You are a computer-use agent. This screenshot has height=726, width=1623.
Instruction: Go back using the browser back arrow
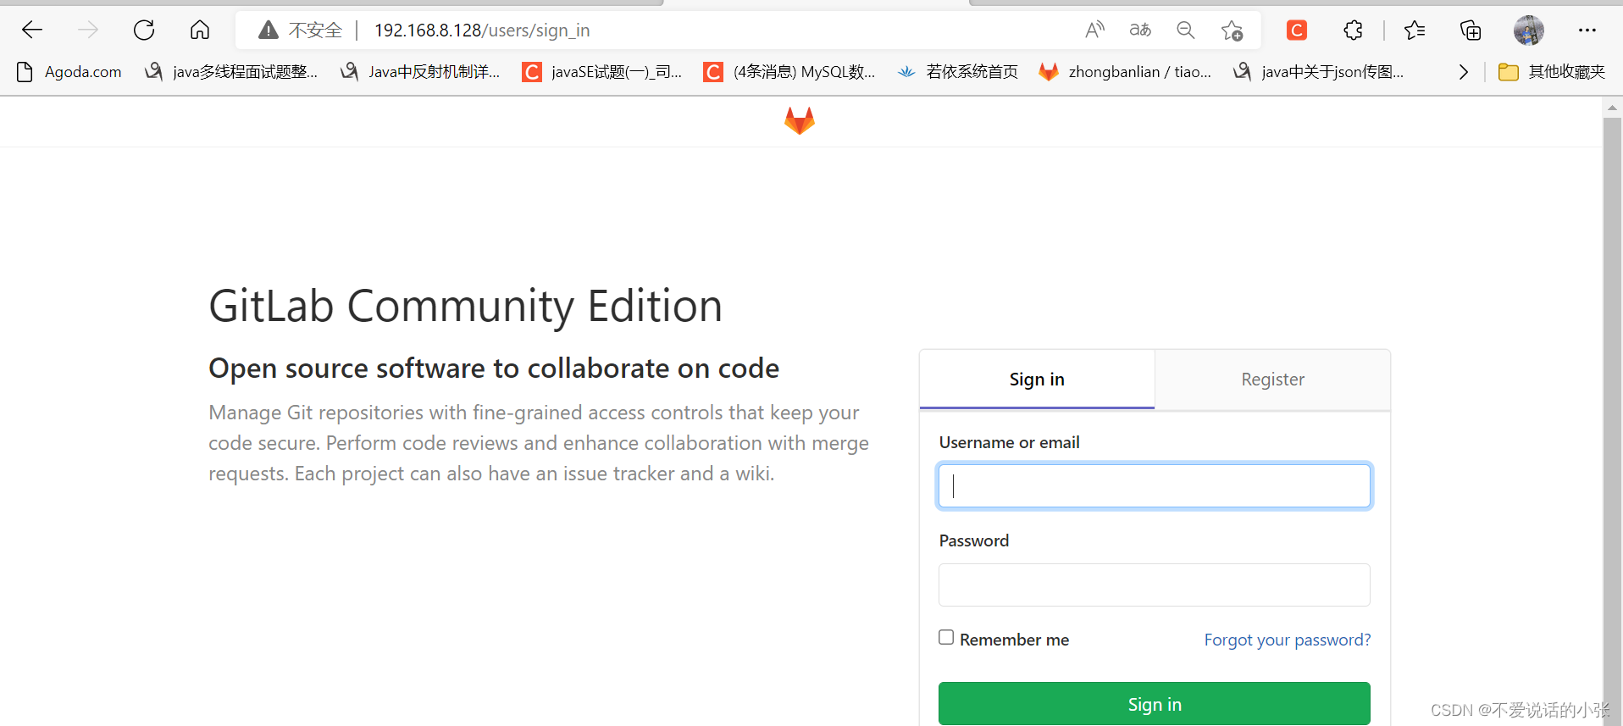32,30
